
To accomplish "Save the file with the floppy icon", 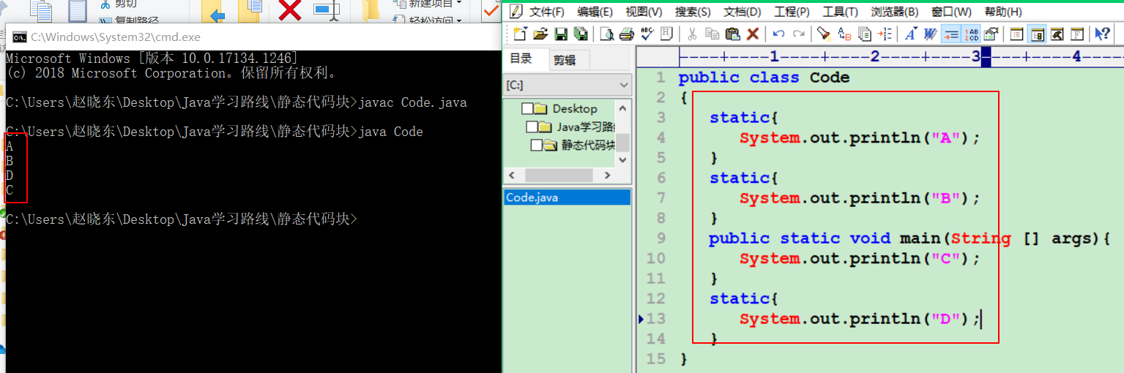I will pyautogui.click(x=561, y=34).
